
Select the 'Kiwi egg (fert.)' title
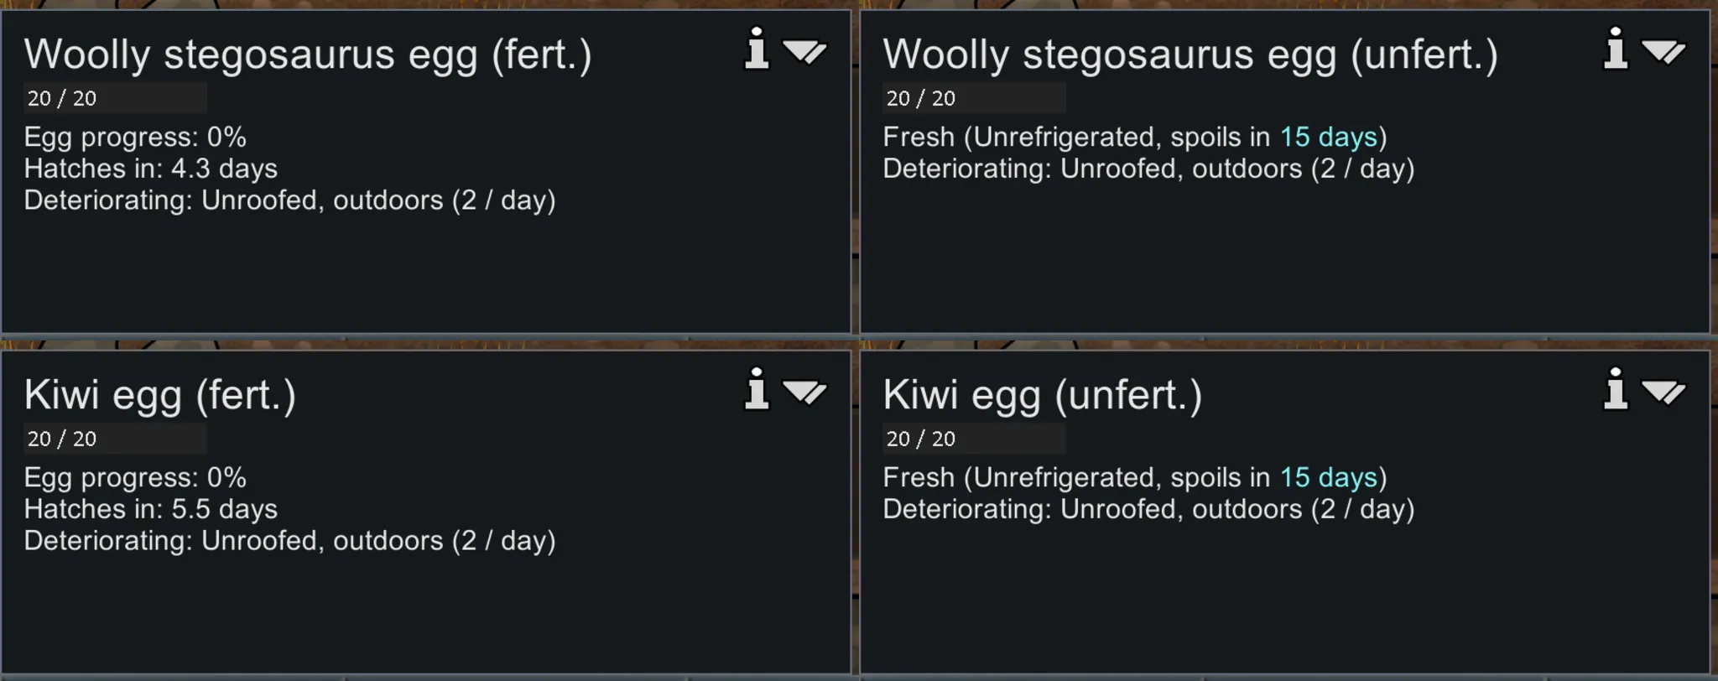coord(160,395)
